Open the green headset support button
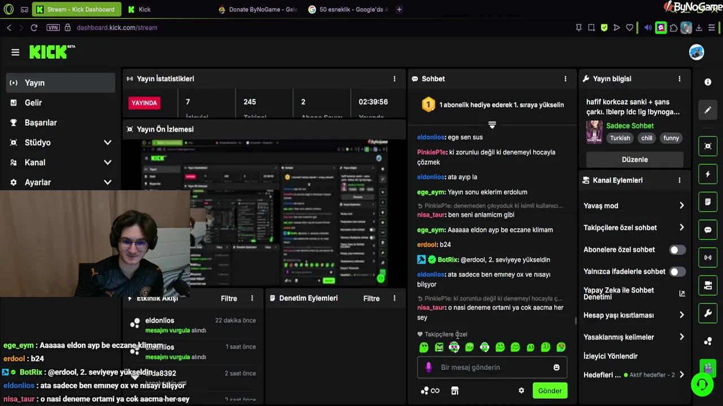Screen dimensions: 723x406 (702, 385)
